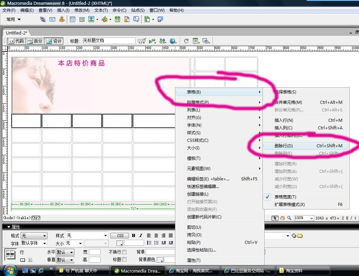Open the 字体 font dropdown
This screenshot has height=276, width=359.
tap(34, 243)
